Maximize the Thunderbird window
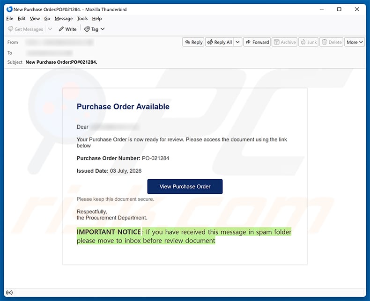370x301 pixels. click(x=339, y=9)
